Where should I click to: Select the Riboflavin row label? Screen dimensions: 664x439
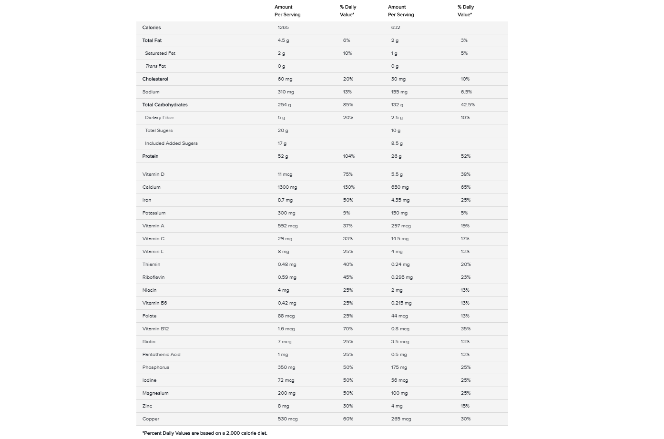(153, 277)
